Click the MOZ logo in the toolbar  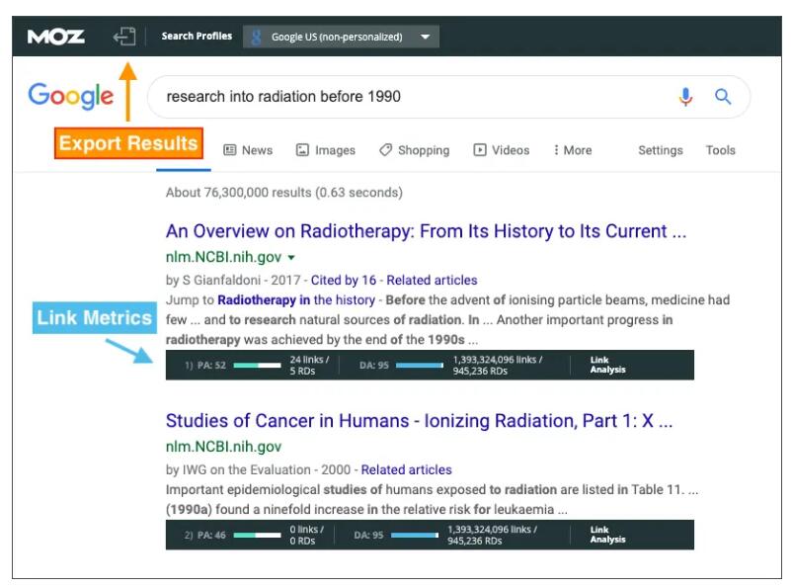[55, 37]
